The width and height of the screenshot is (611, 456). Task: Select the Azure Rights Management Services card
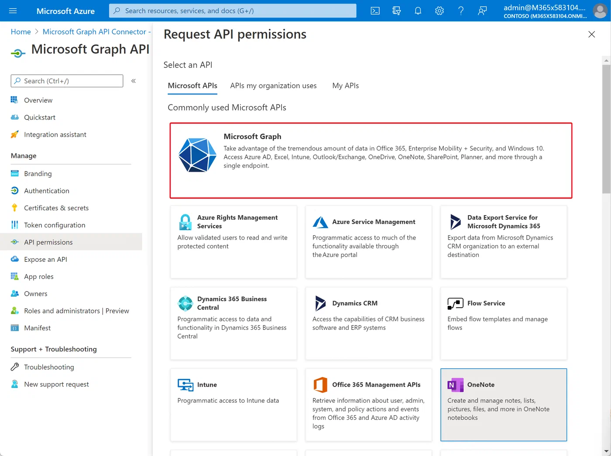click(233, 242)
